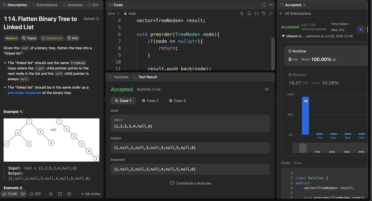Click the return; statement in editor
Screen dimensions: 372x201
[168, 48]
